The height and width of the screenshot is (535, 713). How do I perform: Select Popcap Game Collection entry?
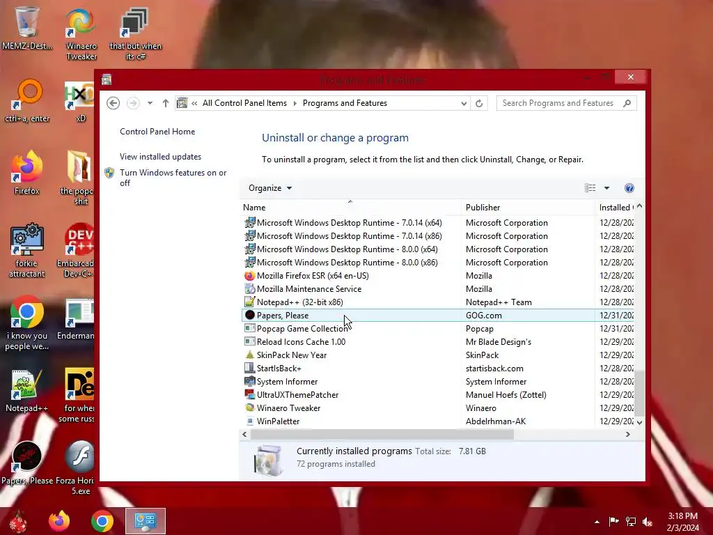438,329
